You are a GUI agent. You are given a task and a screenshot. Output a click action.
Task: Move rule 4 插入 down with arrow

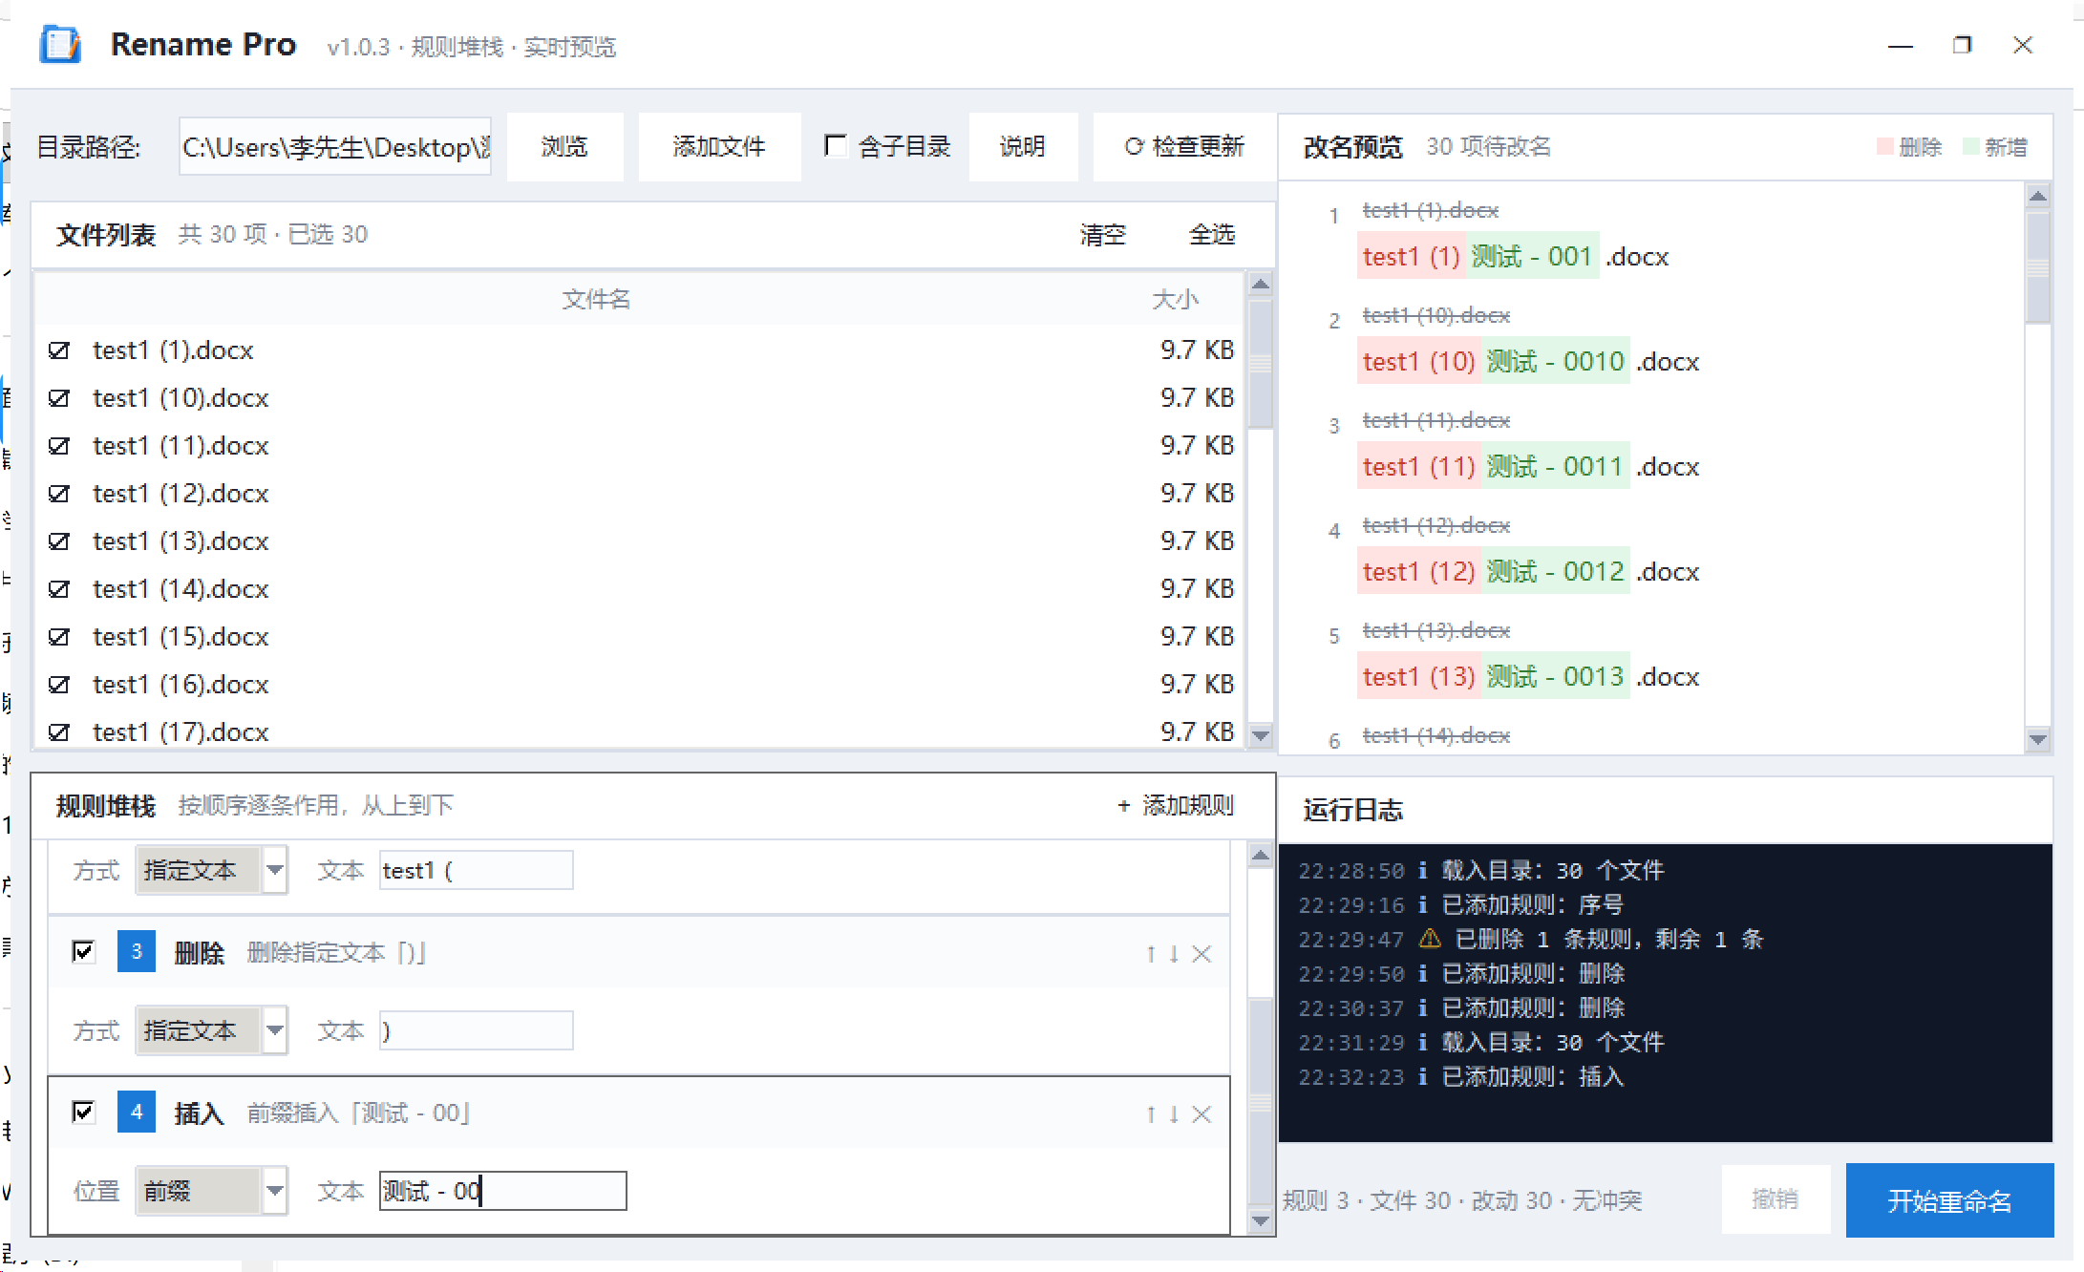[1173, 1113]
